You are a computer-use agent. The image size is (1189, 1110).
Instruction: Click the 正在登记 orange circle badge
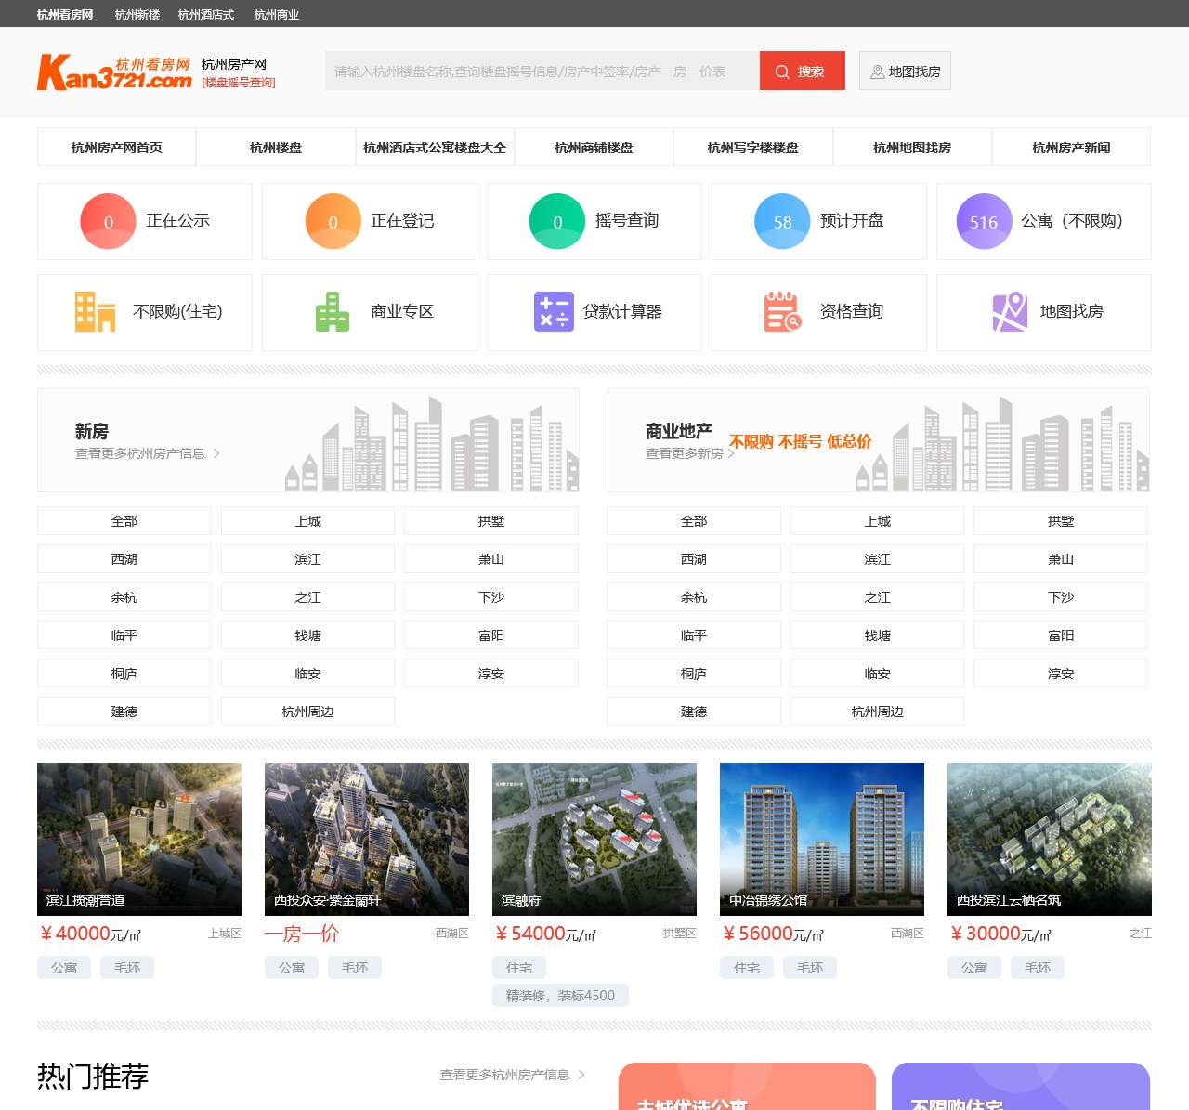(332, 221)
